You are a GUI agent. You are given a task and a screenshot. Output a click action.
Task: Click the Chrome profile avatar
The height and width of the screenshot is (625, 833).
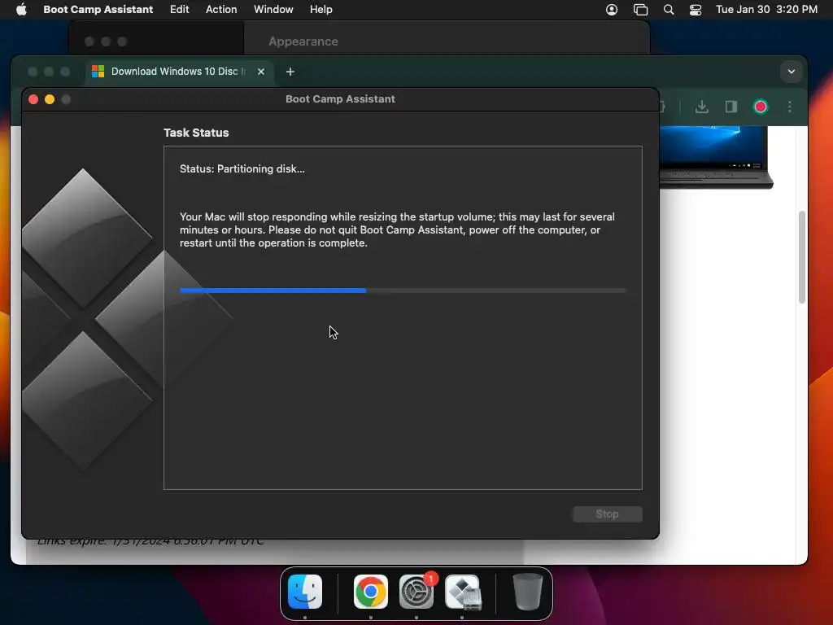(x=761, y=107)
